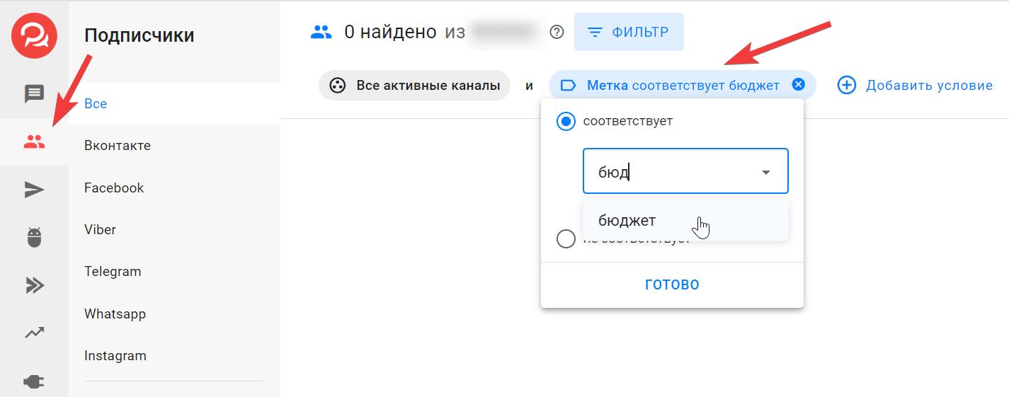Choose "бюджет" from the dropdown list

(x=627, y=221)
